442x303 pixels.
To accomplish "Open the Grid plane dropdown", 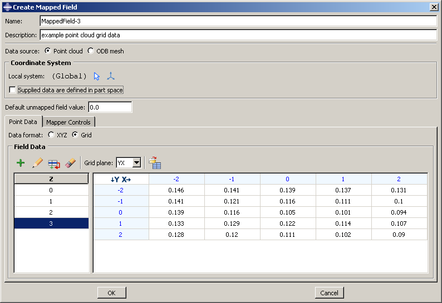I will 137,163.
